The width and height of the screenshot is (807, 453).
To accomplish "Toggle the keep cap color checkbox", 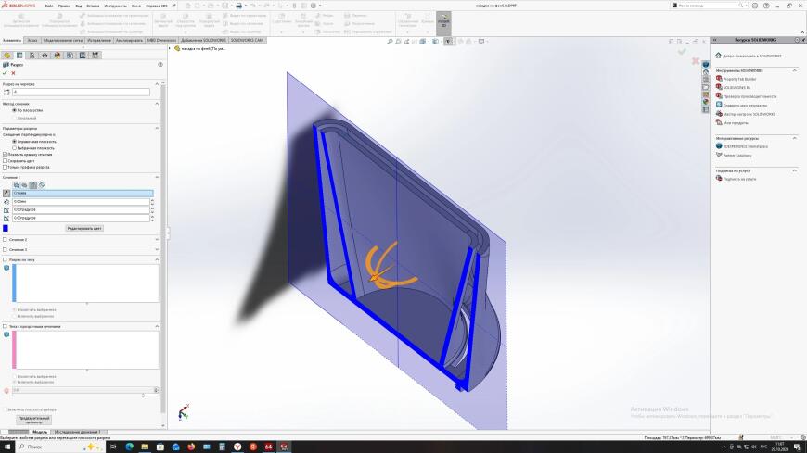I will [x=6, y=161].
